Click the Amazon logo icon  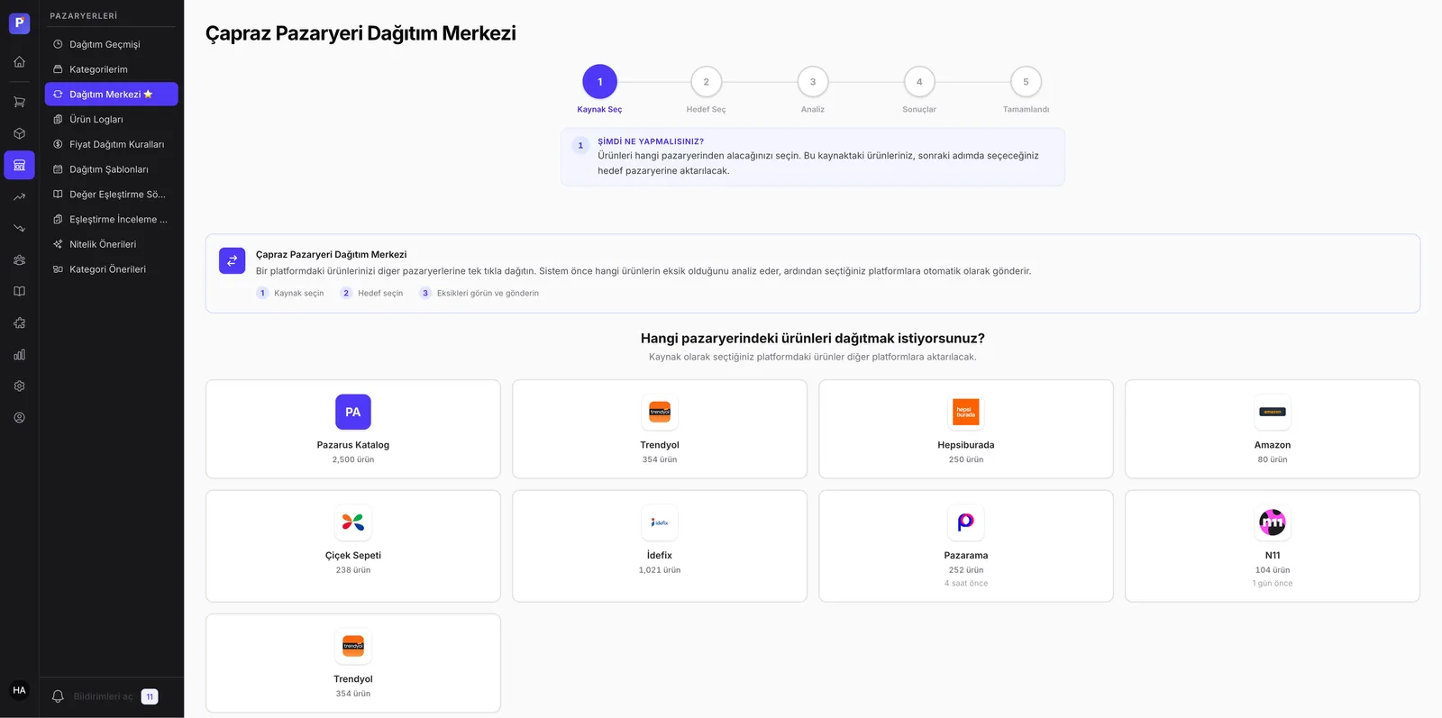coord(1273,412)
